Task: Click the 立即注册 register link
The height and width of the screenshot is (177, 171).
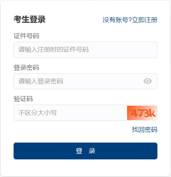Action: pos(145,20)
